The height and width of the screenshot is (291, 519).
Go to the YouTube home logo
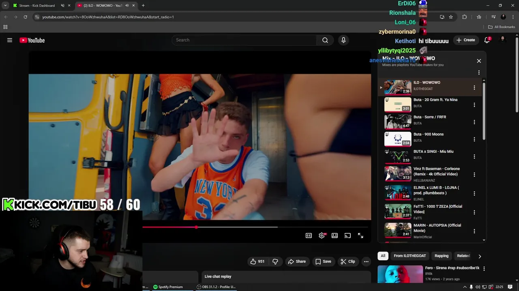[x=32, y=40]
